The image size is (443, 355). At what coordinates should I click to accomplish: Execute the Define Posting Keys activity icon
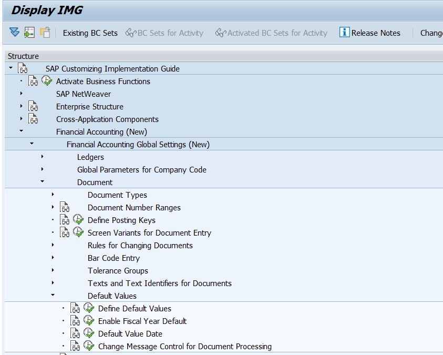(78, 220)
